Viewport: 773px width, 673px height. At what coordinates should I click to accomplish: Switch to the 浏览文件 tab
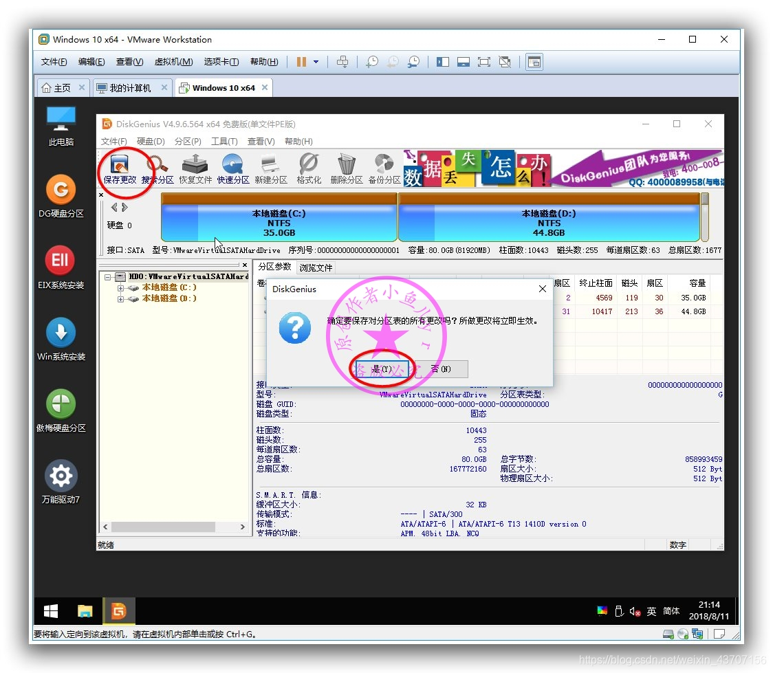[316, 267]
